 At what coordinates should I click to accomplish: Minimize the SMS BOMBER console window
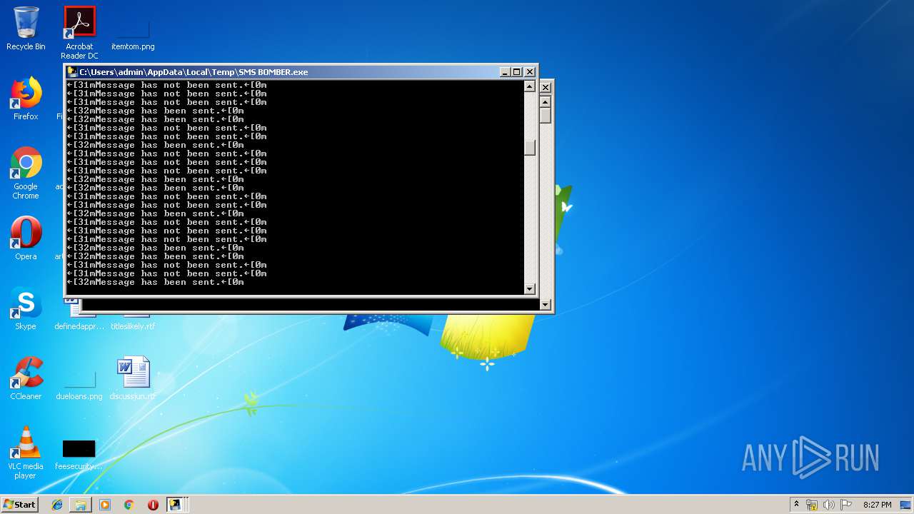(x=506, y=72)
